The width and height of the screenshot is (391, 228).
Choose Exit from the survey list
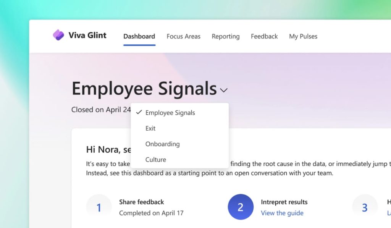point(179,128)
